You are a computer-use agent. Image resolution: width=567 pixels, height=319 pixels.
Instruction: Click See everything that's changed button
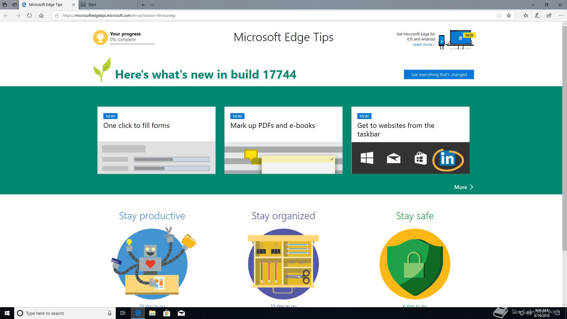click(439, 74)
